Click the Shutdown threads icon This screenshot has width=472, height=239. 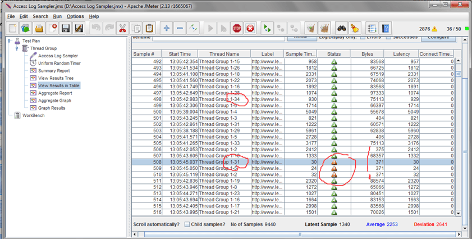250,28
